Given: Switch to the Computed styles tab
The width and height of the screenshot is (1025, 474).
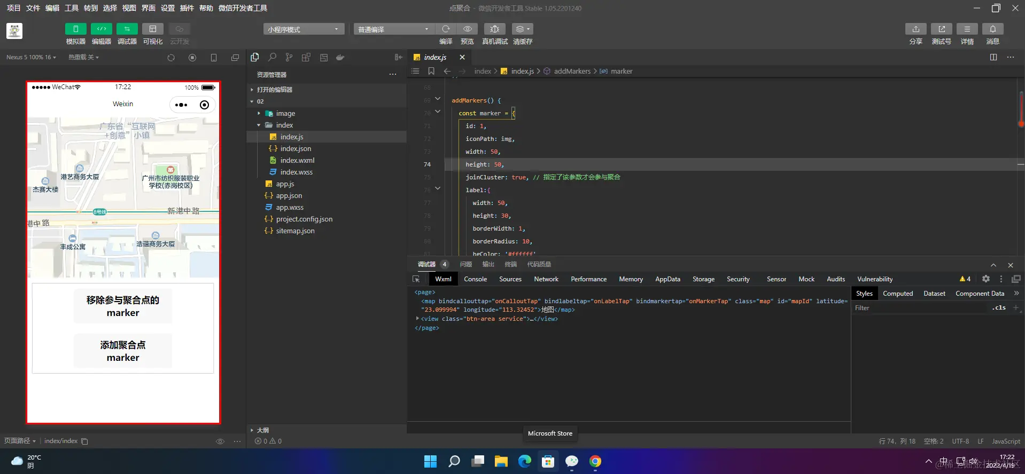Looking at the screenshot, I should coord(898,294).
